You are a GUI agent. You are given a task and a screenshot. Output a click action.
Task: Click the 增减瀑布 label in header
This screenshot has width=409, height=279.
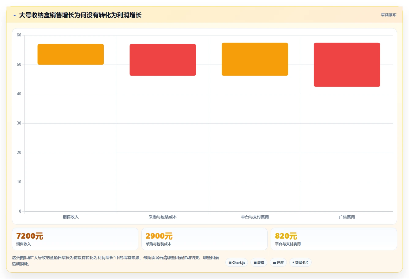(x=388, y=15)
